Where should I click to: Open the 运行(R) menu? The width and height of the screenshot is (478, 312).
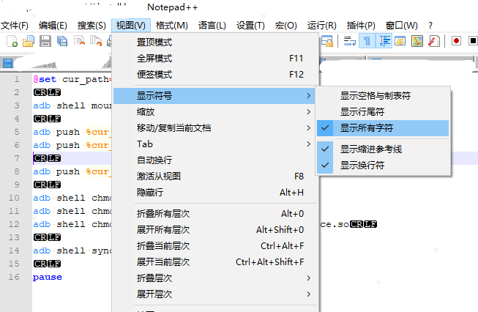pos(321,26)
